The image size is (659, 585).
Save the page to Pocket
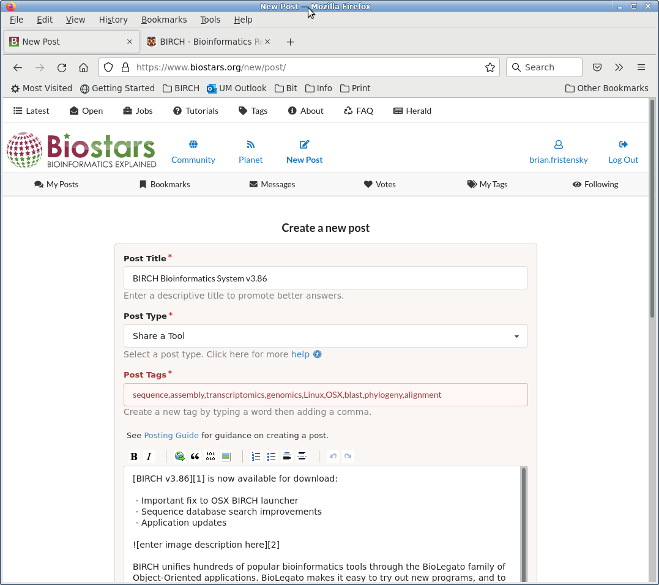[x=597, y=68]
